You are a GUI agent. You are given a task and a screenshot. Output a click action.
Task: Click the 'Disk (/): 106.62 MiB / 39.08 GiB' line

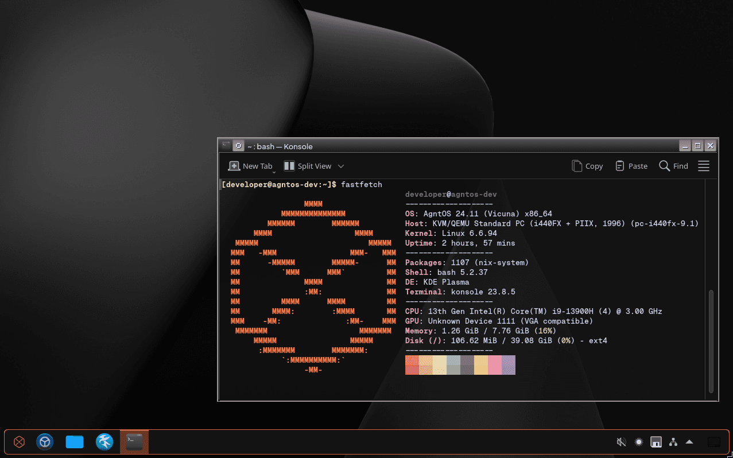[506, 340]
